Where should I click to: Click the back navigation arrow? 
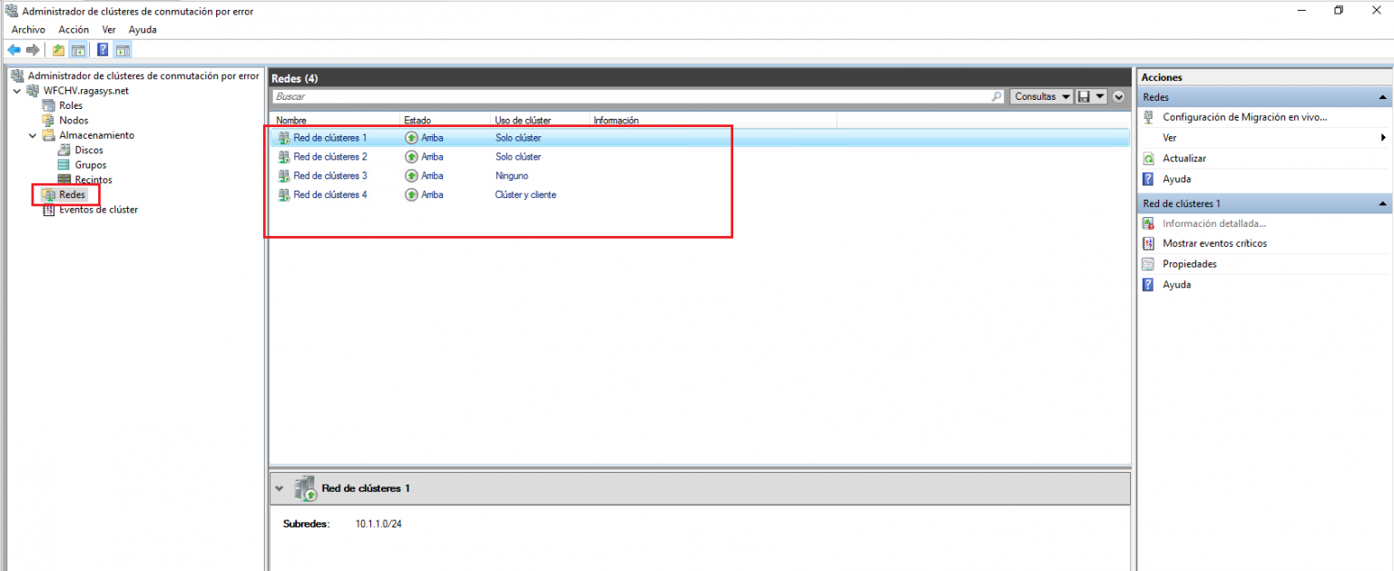(14, 49)
